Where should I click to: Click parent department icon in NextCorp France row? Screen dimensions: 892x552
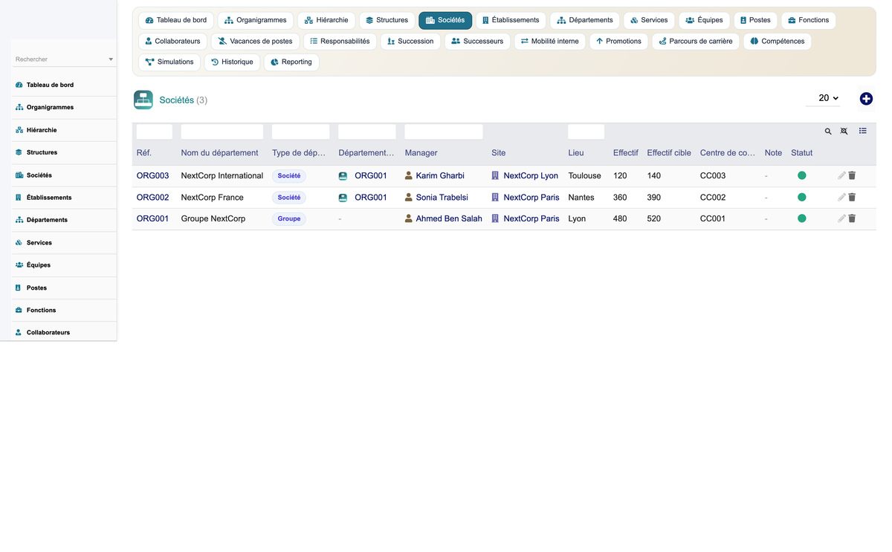343,198
